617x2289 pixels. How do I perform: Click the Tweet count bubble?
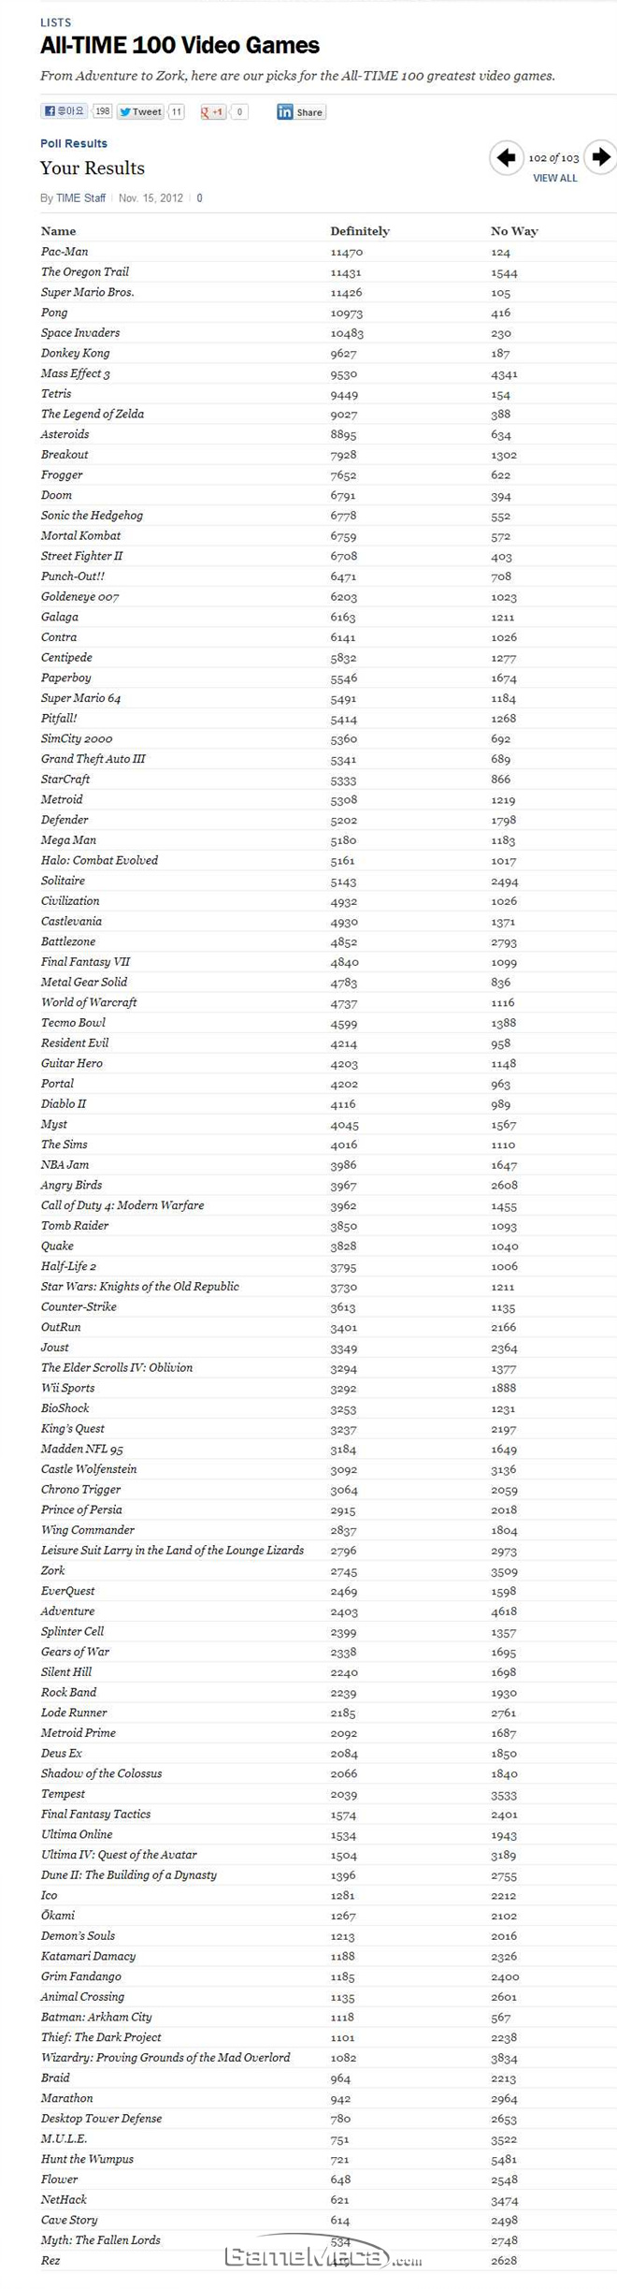coord(177,112)
